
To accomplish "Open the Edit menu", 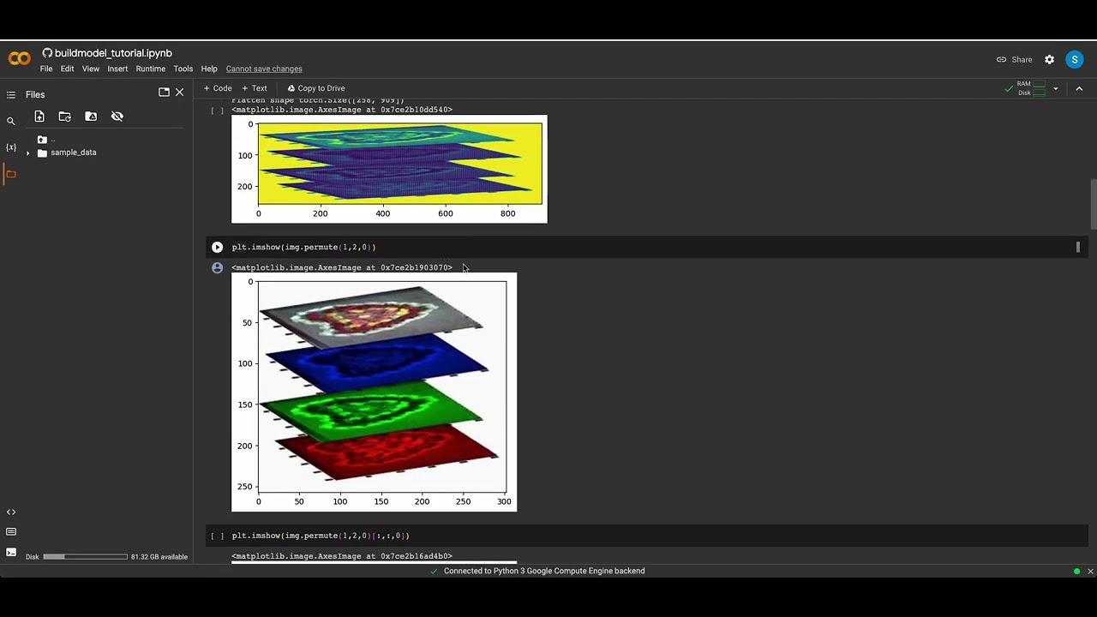I will (x=67, y=69).
